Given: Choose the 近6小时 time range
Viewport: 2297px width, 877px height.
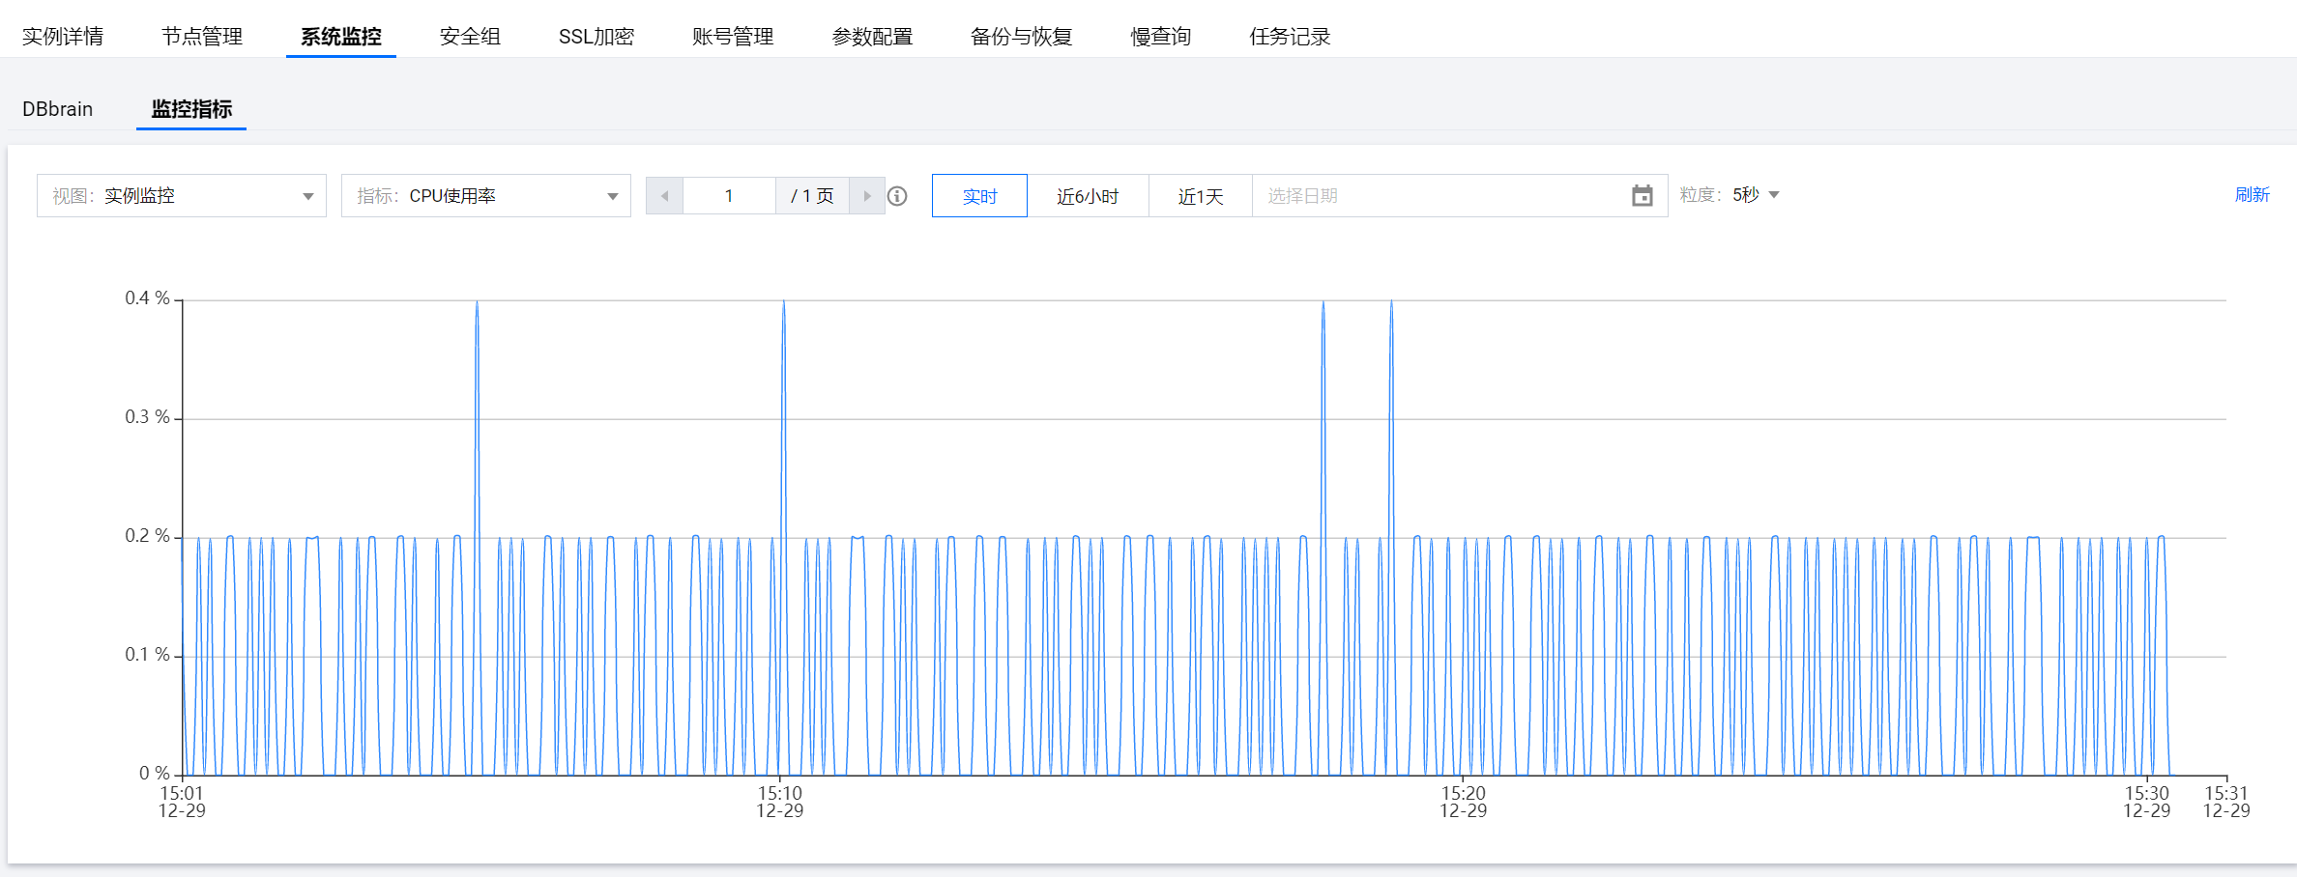Looking at the screenshot, I should pos(1088,196).
